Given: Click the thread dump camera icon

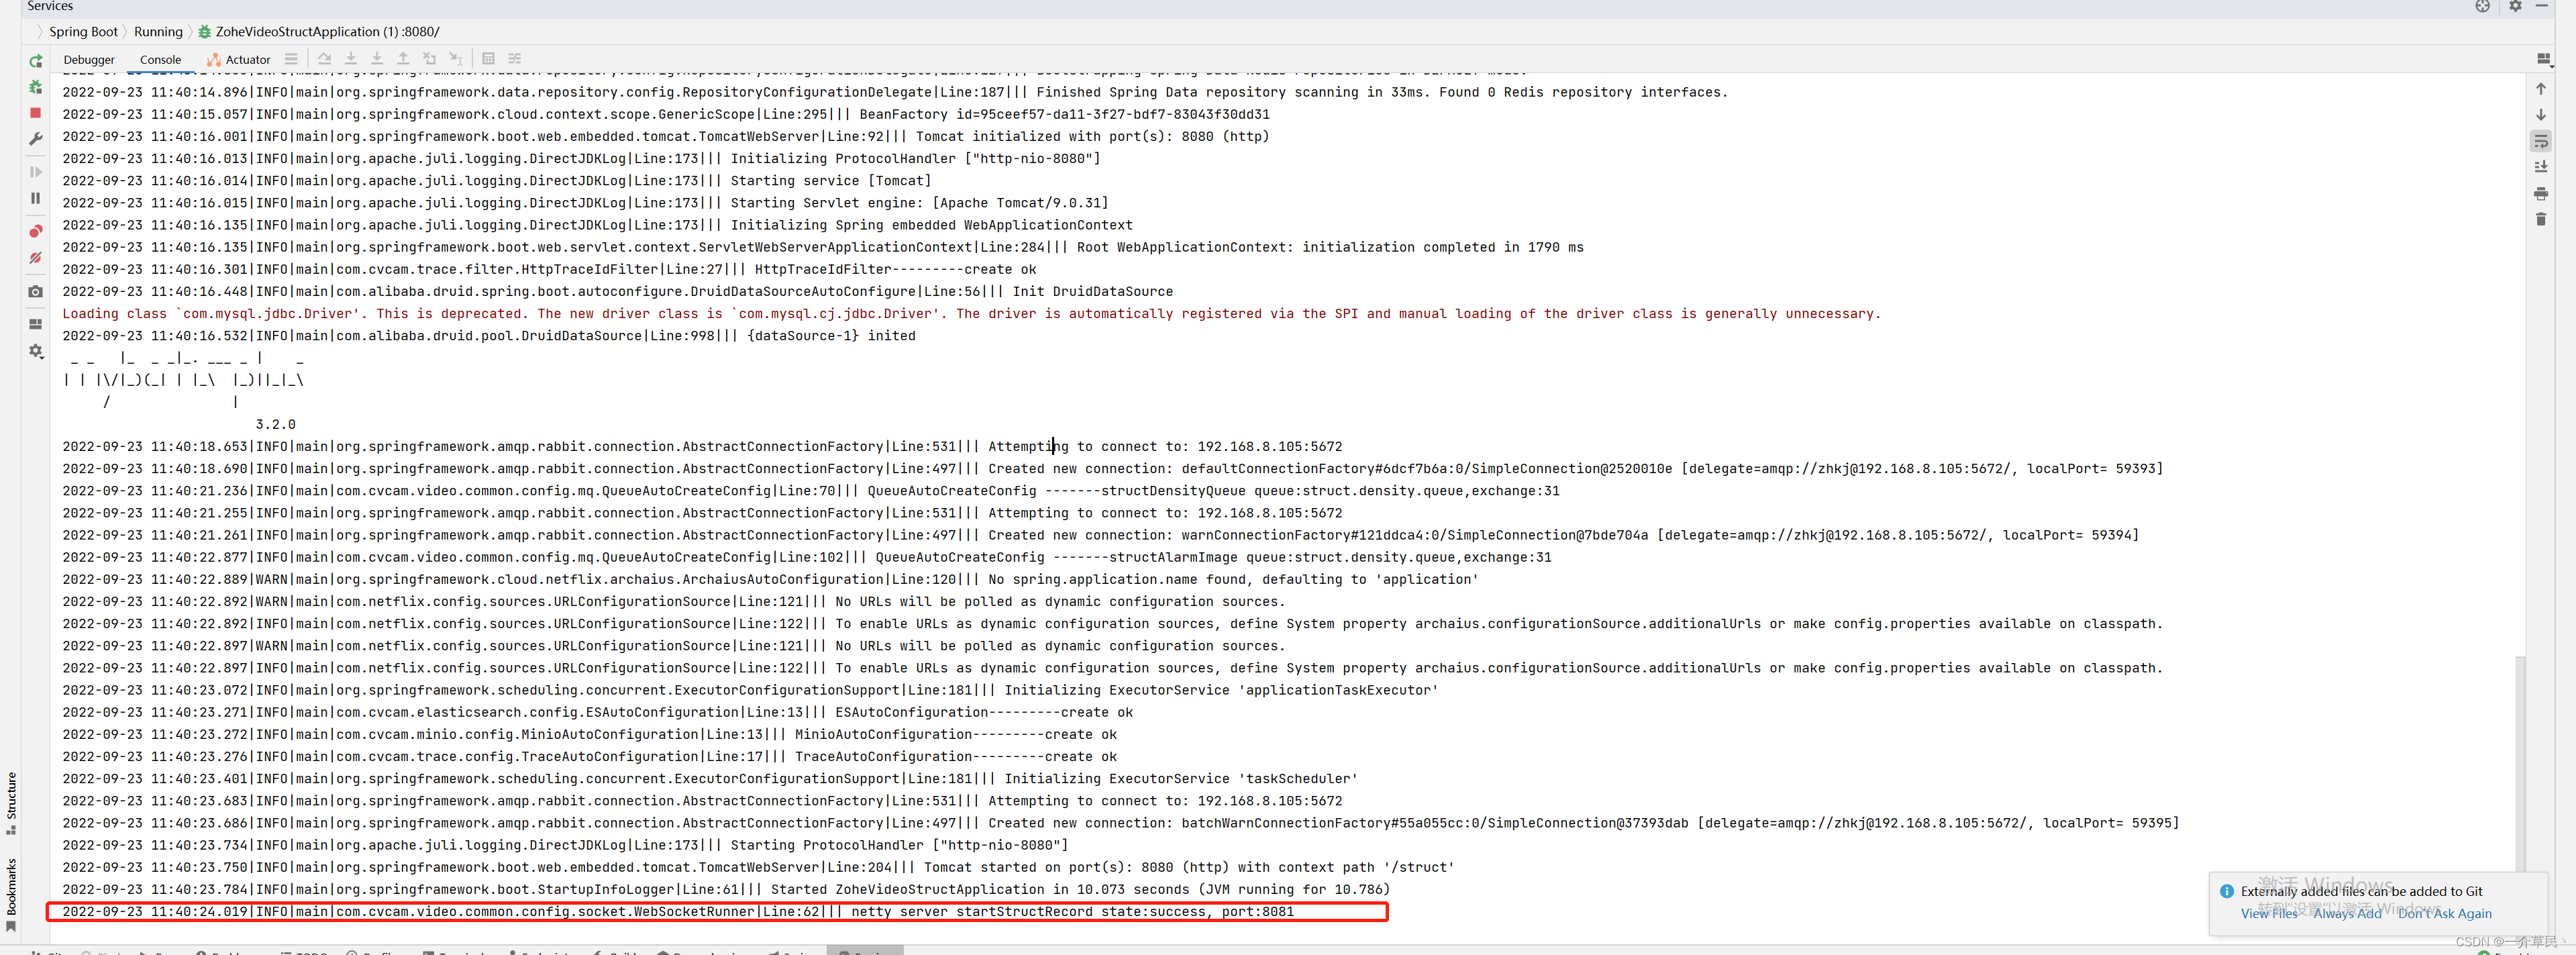Looking at the screenshot, I should pos(36,292).
